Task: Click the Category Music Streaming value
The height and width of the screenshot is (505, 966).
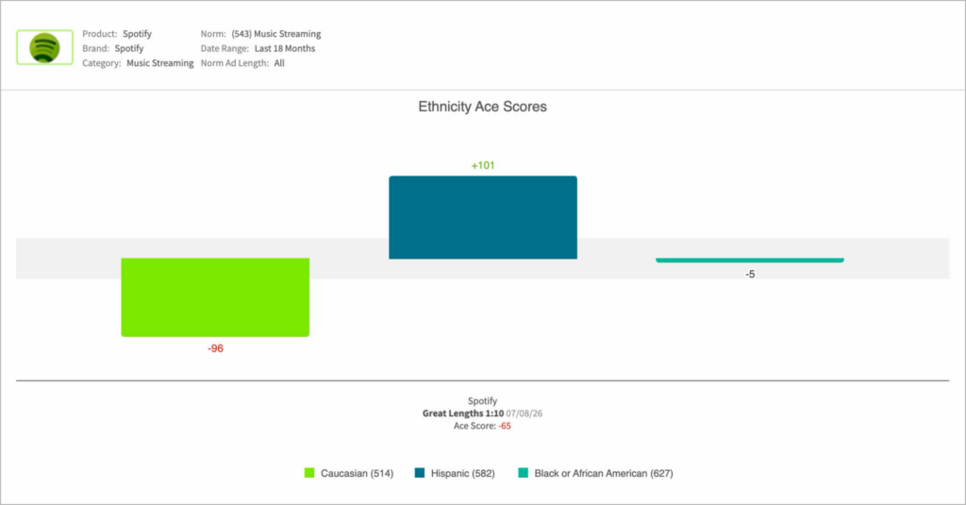Action: point(160,63)
